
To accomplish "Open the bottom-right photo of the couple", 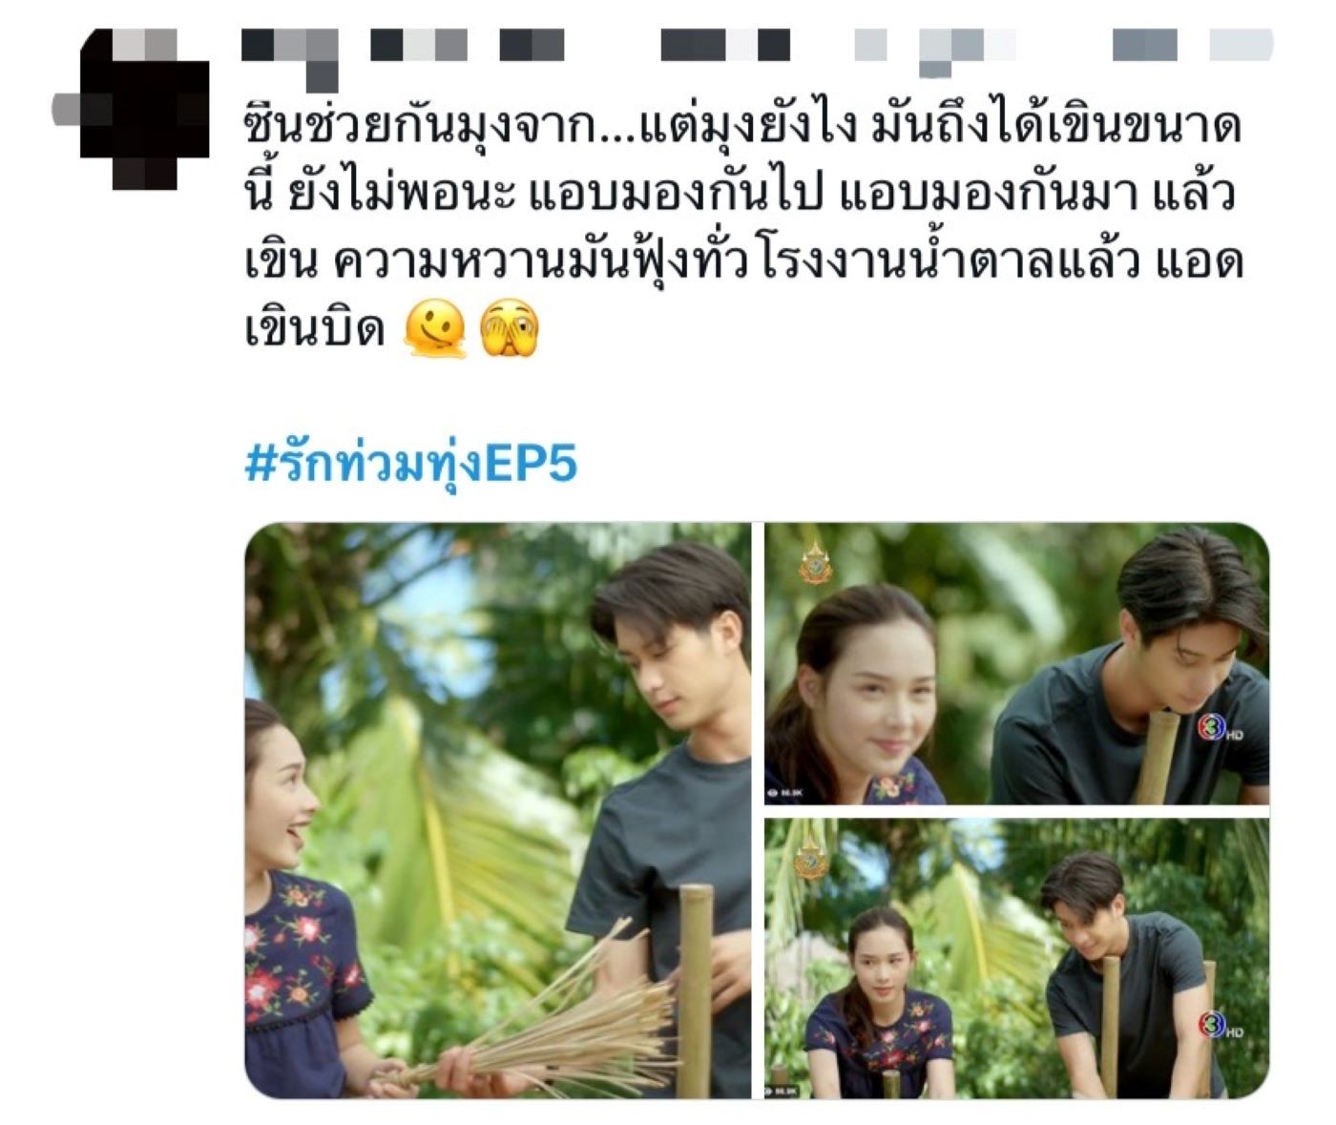I will coord(1017,958).
